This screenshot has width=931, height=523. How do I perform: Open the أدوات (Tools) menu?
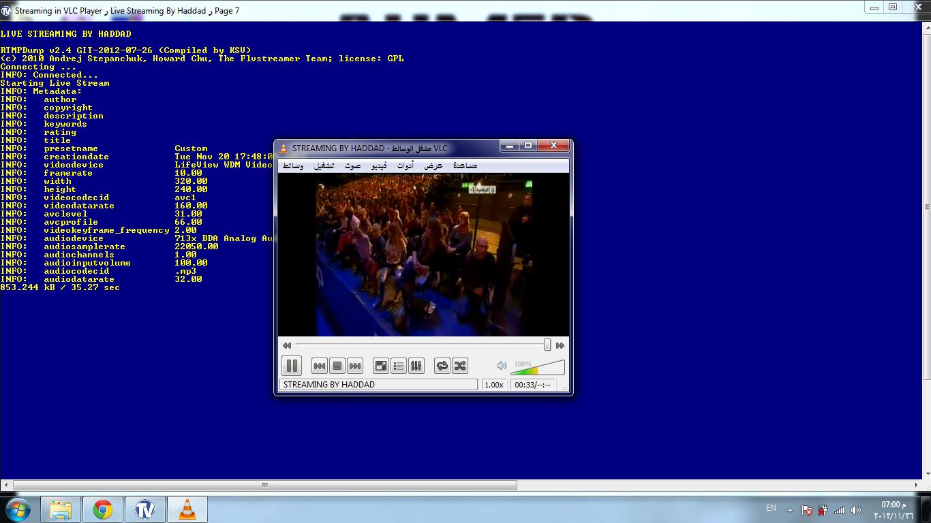tap(406, 165)
